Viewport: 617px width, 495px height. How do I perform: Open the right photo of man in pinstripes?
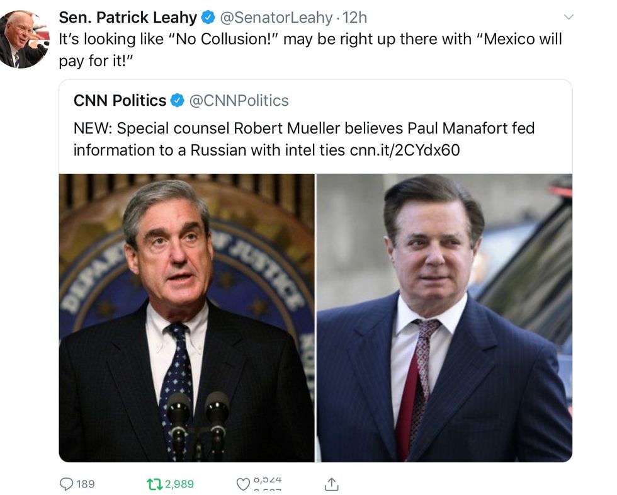click(444, 317)
